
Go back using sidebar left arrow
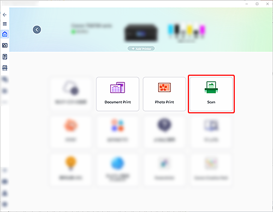click(5, 15)
